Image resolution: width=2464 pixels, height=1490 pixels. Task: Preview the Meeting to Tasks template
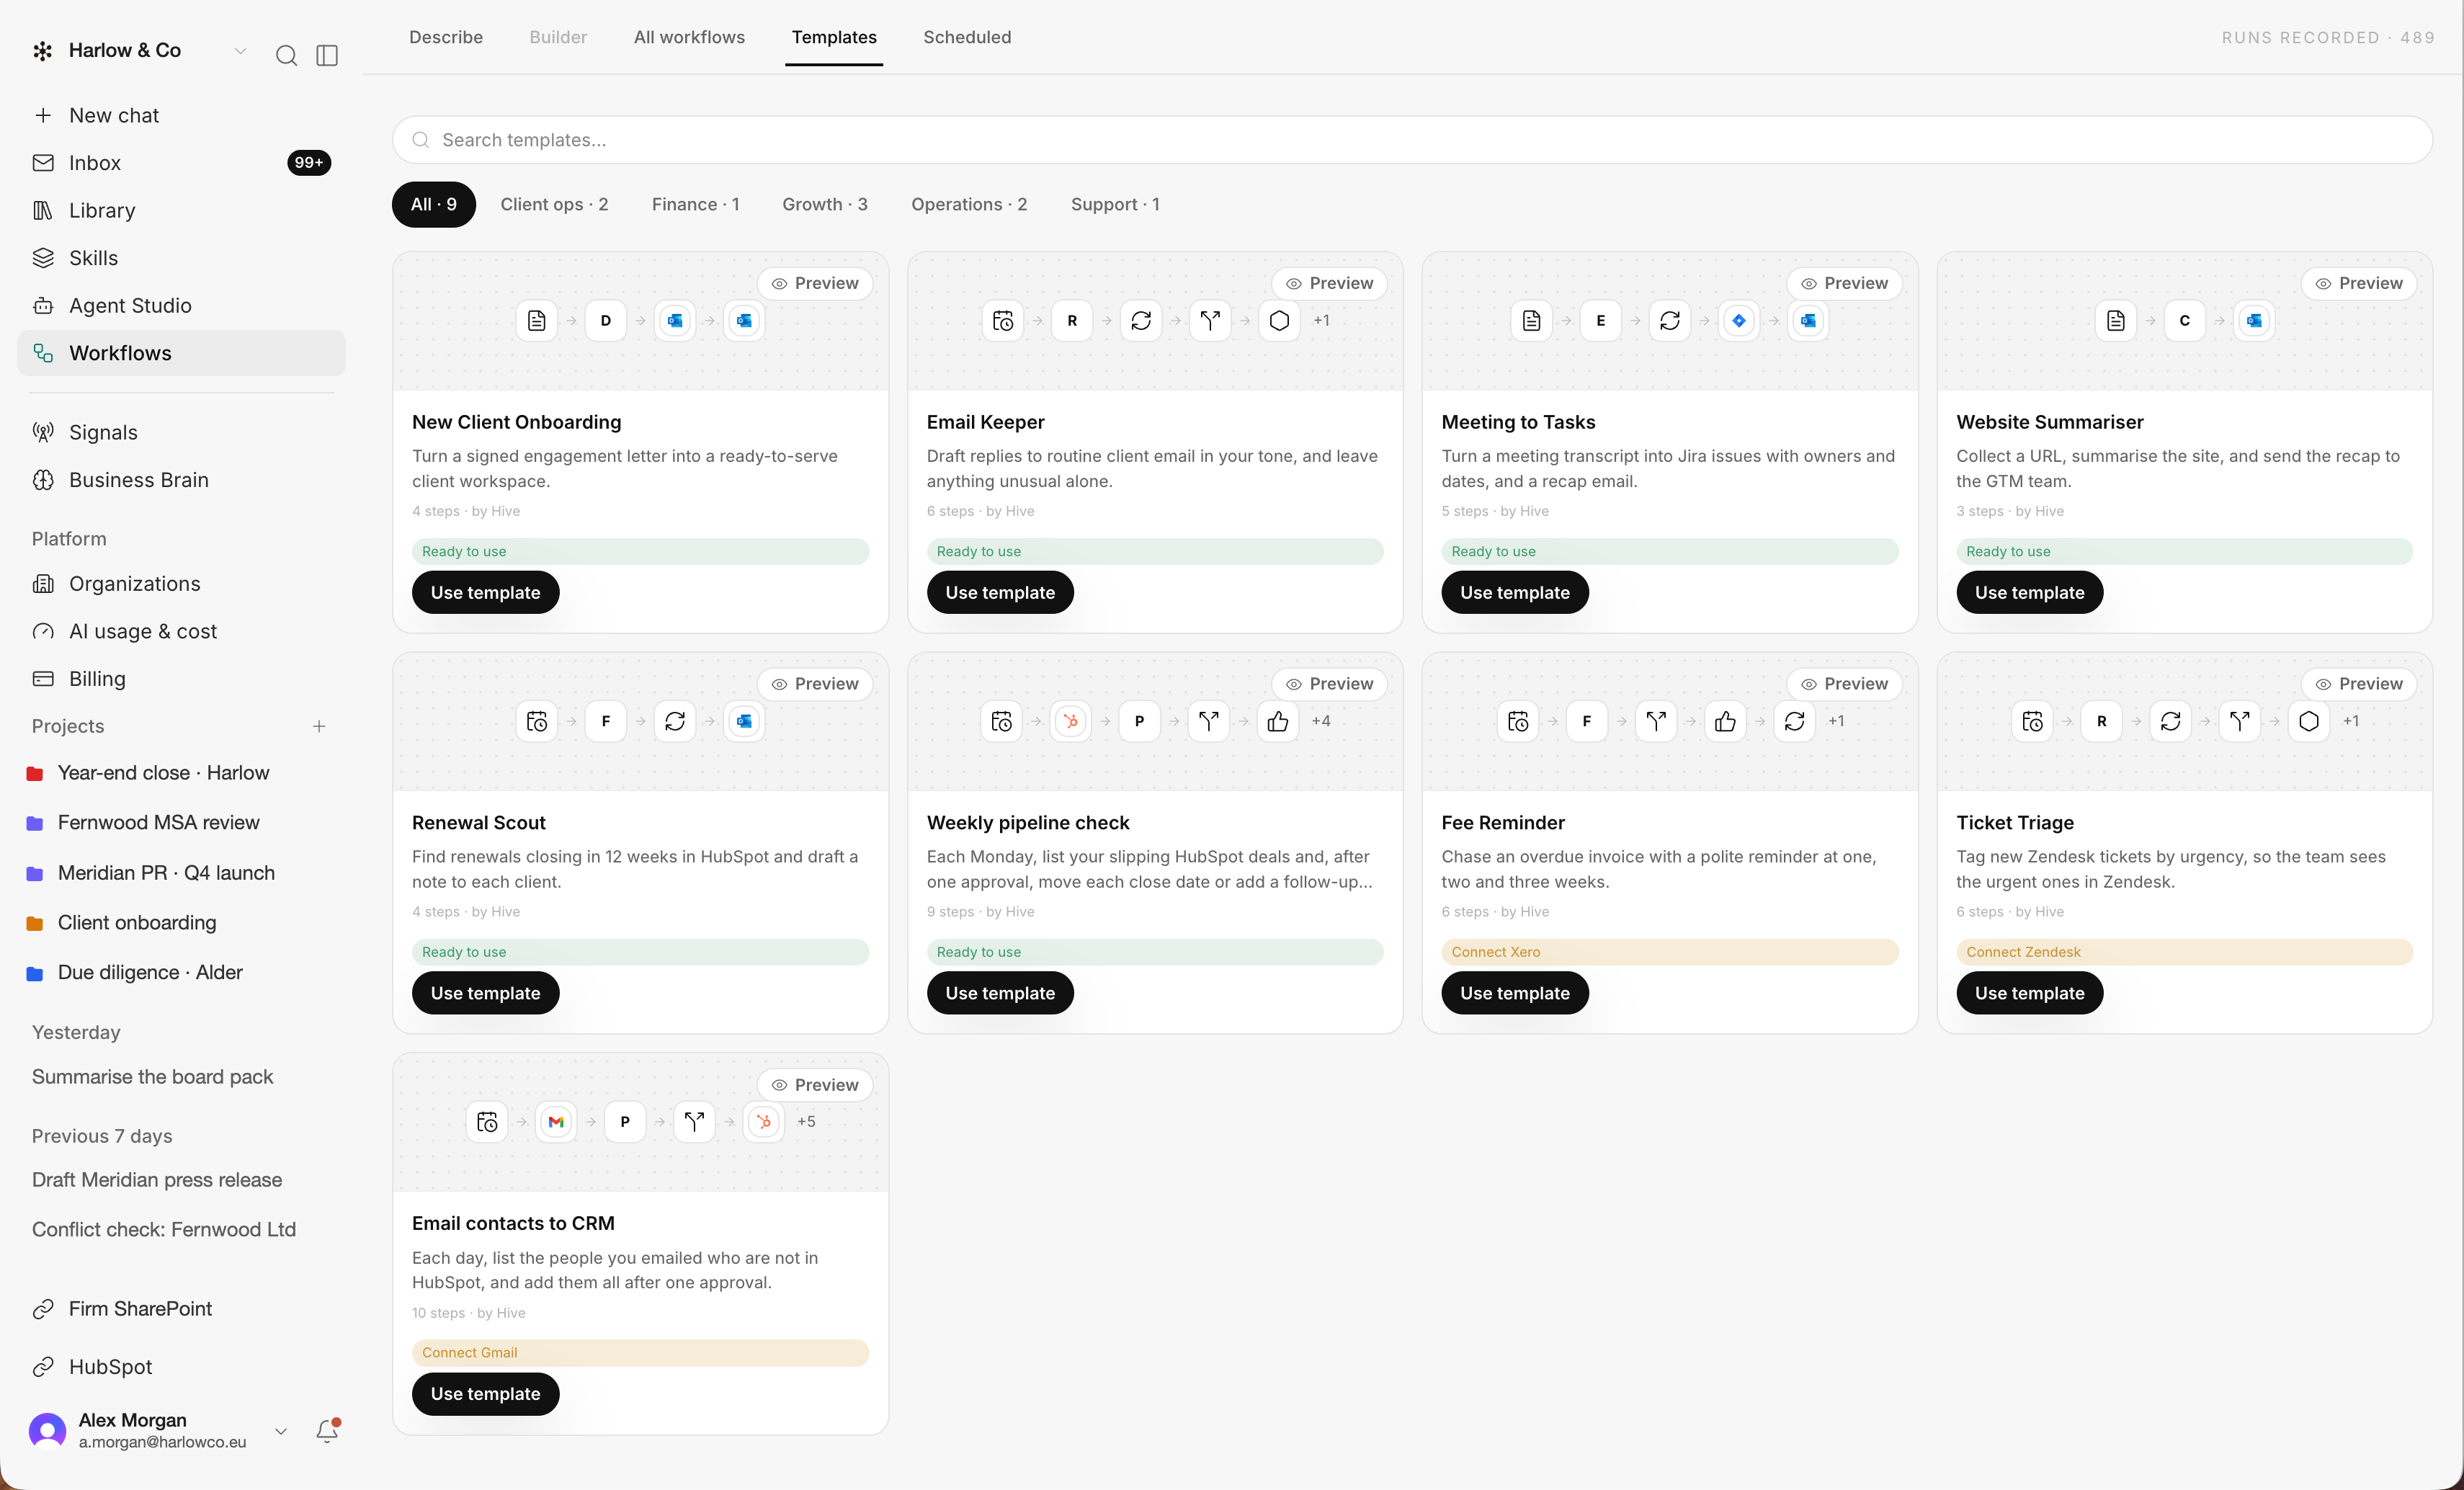coord(1844,283)
